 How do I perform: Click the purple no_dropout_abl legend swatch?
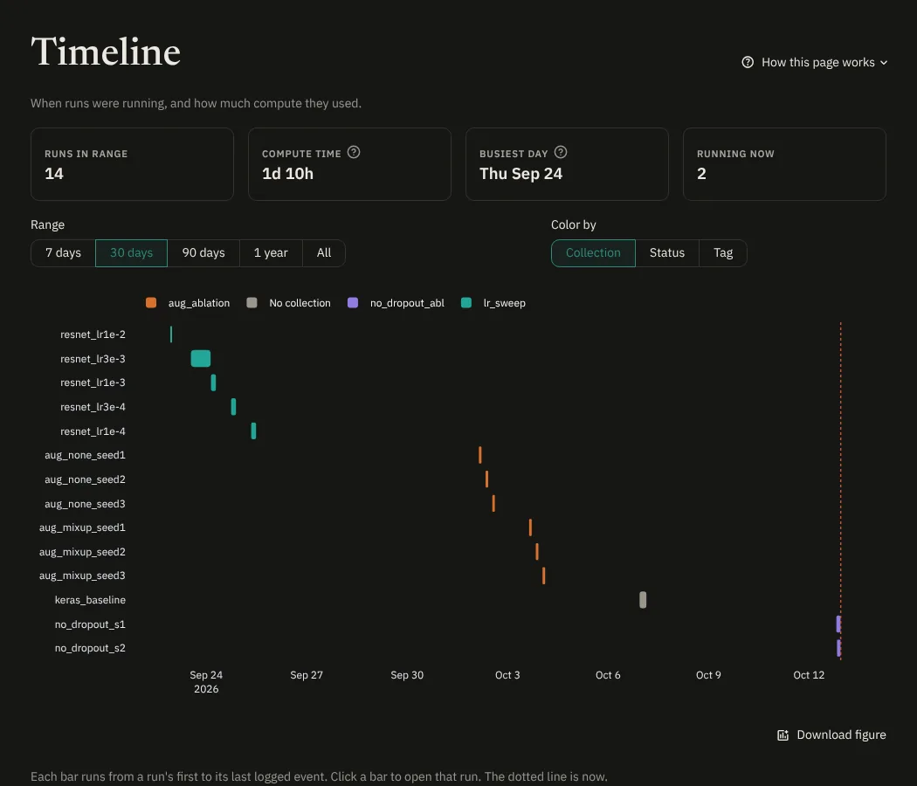point(353,302)
